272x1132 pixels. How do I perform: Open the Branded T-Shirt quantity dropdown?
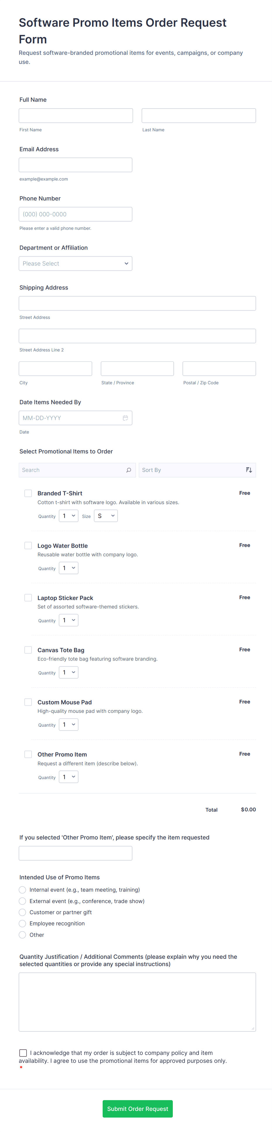pos(68,515)
